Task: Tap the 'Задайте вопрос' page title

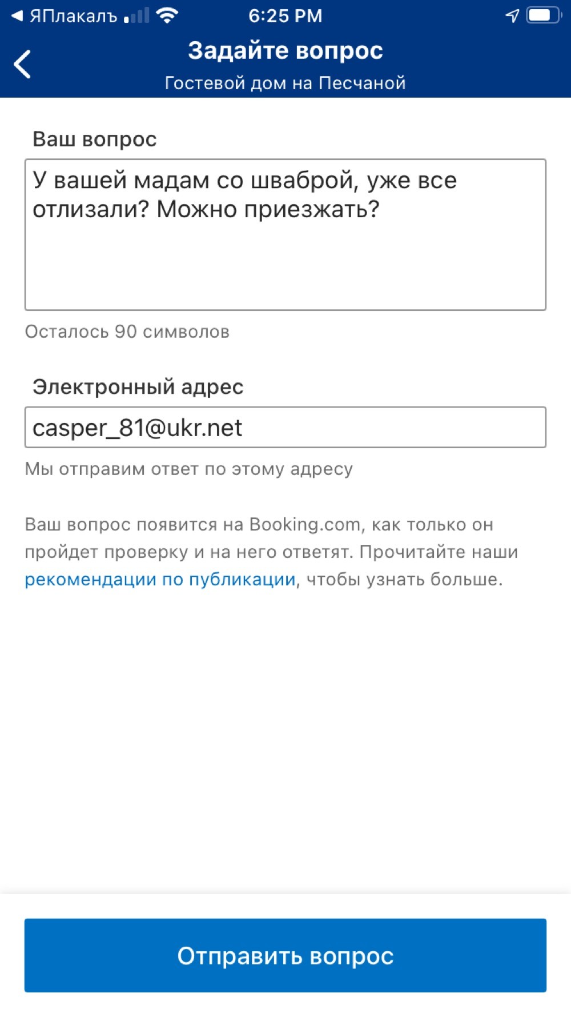Action: [x=285, y=50]
